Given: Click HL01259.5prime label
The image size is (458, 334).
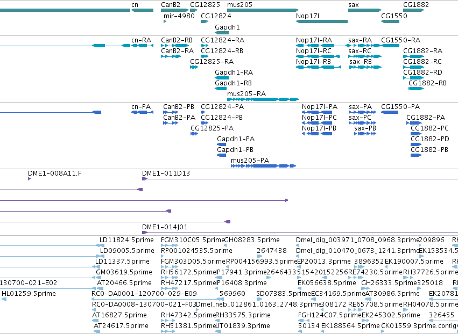Looking at the screenshot, I should tap(29, 294).
